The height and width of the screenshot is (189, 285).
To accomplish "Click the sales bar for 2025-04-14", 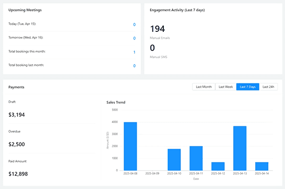I will [x=262, y=166].
